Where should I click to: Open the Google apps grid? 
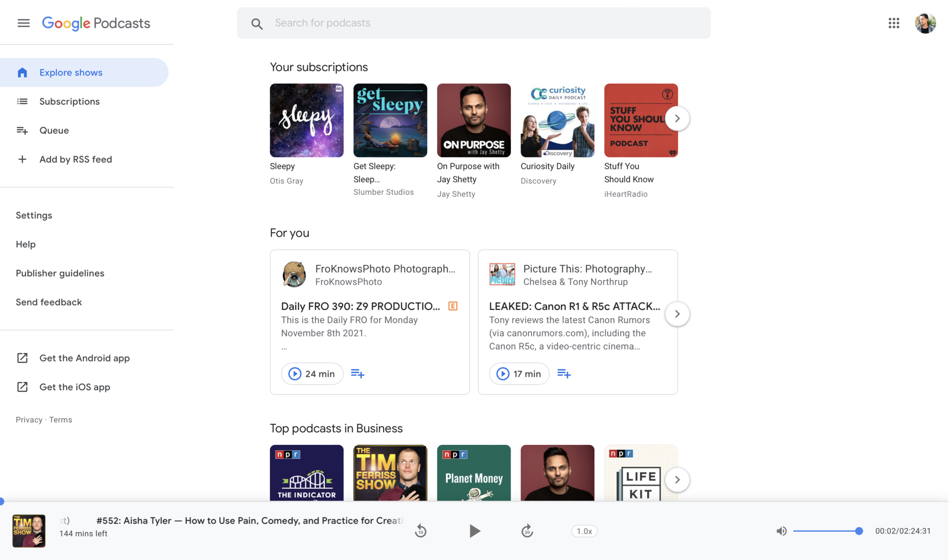pos(894,23)
